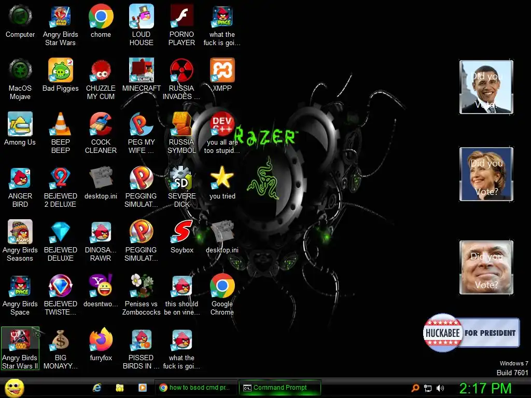Open the LOUD HOUSE shortcut
The height and width of the screenshot is (398, 531).
[x=141, y=25]
